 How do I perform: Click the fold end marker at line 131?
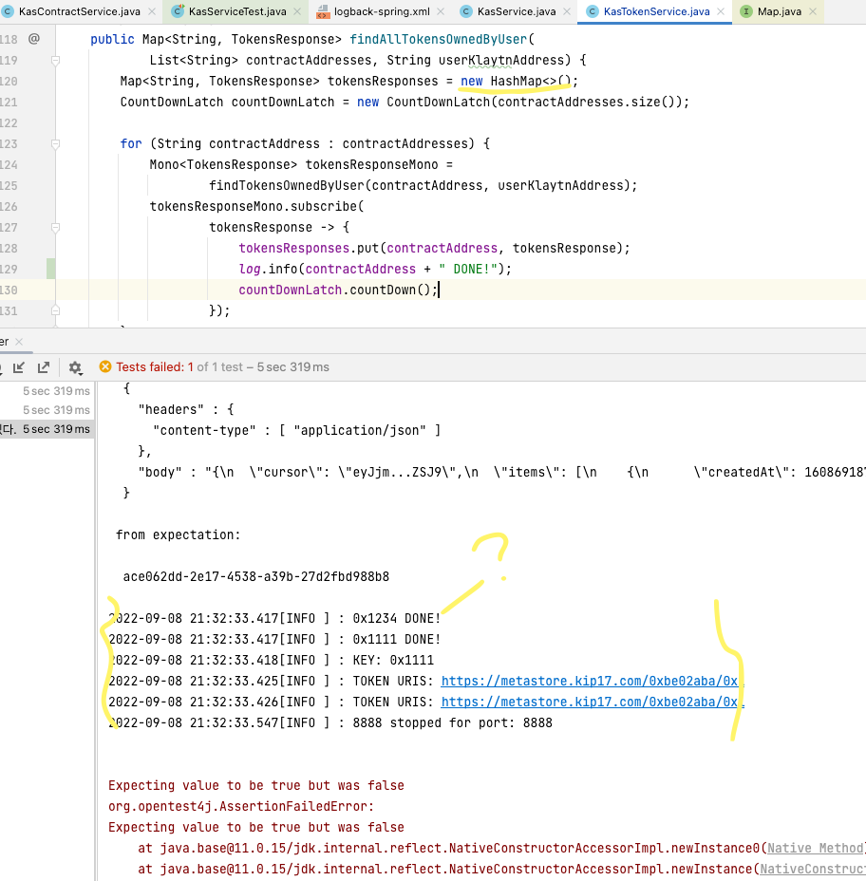(x=55, y=310)
